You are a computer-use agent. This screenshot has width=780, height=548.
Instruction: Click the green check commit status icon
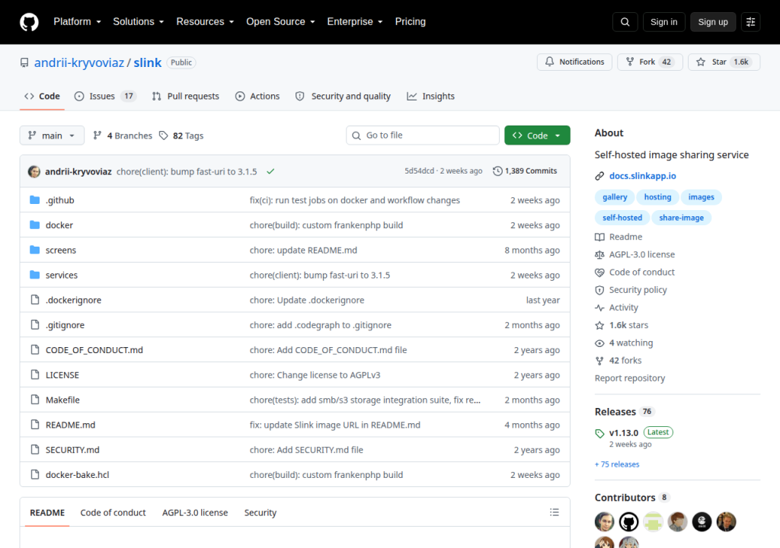[270, 171]
